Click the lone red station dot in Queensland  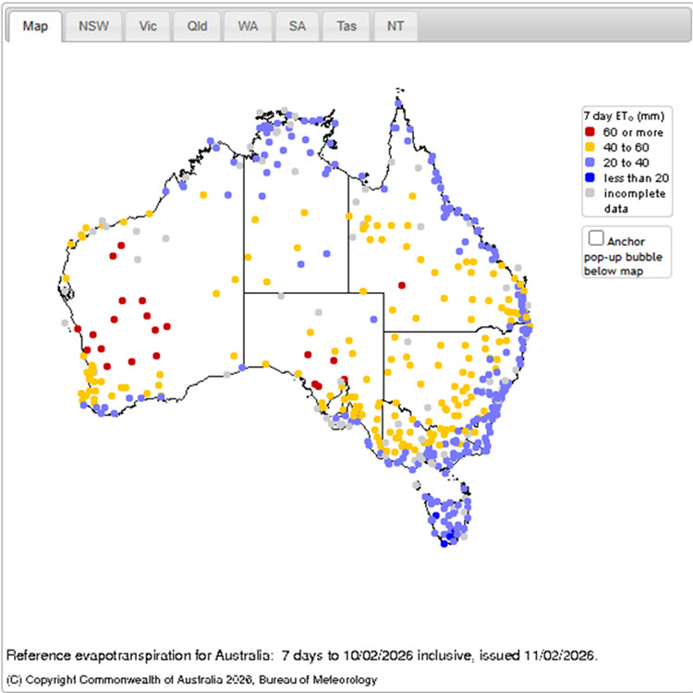[401, 286]
